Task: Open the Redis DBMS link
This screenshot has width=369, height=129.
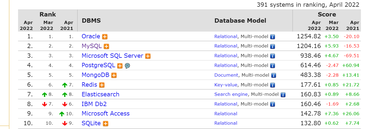Action: 89,84
